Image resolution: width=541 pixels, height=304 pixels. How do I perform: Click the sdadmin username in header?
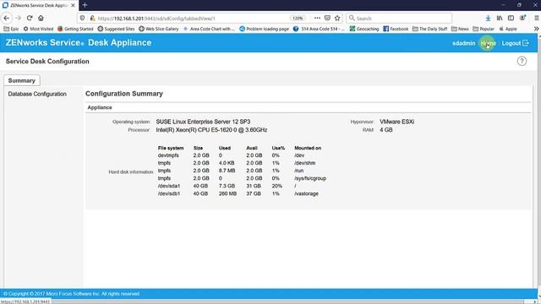(x=464, y=43)
